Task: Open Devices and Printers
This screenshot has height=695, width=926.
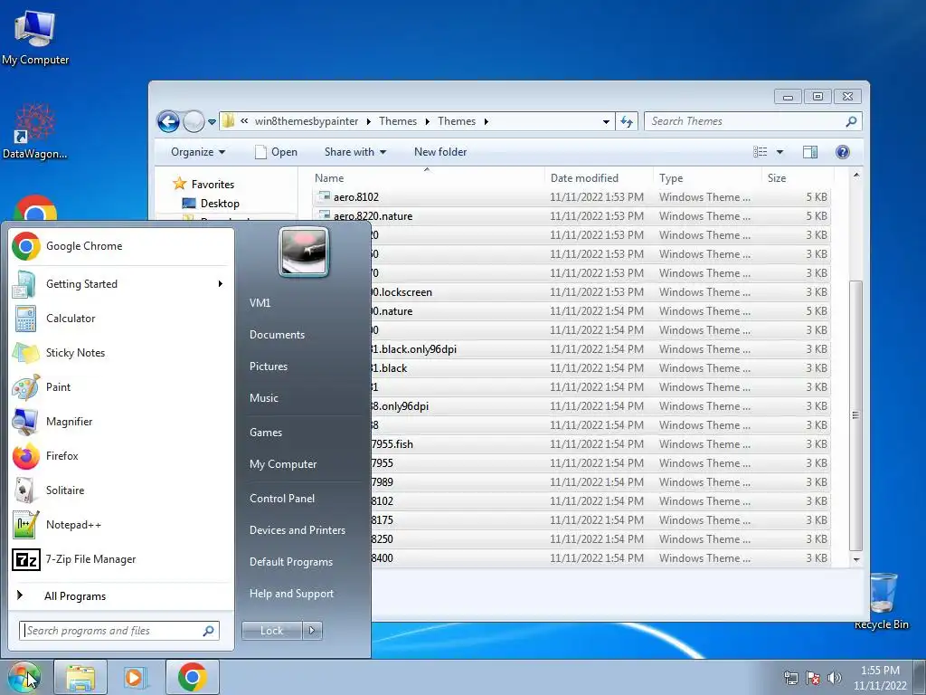Action: coord(297,530)
